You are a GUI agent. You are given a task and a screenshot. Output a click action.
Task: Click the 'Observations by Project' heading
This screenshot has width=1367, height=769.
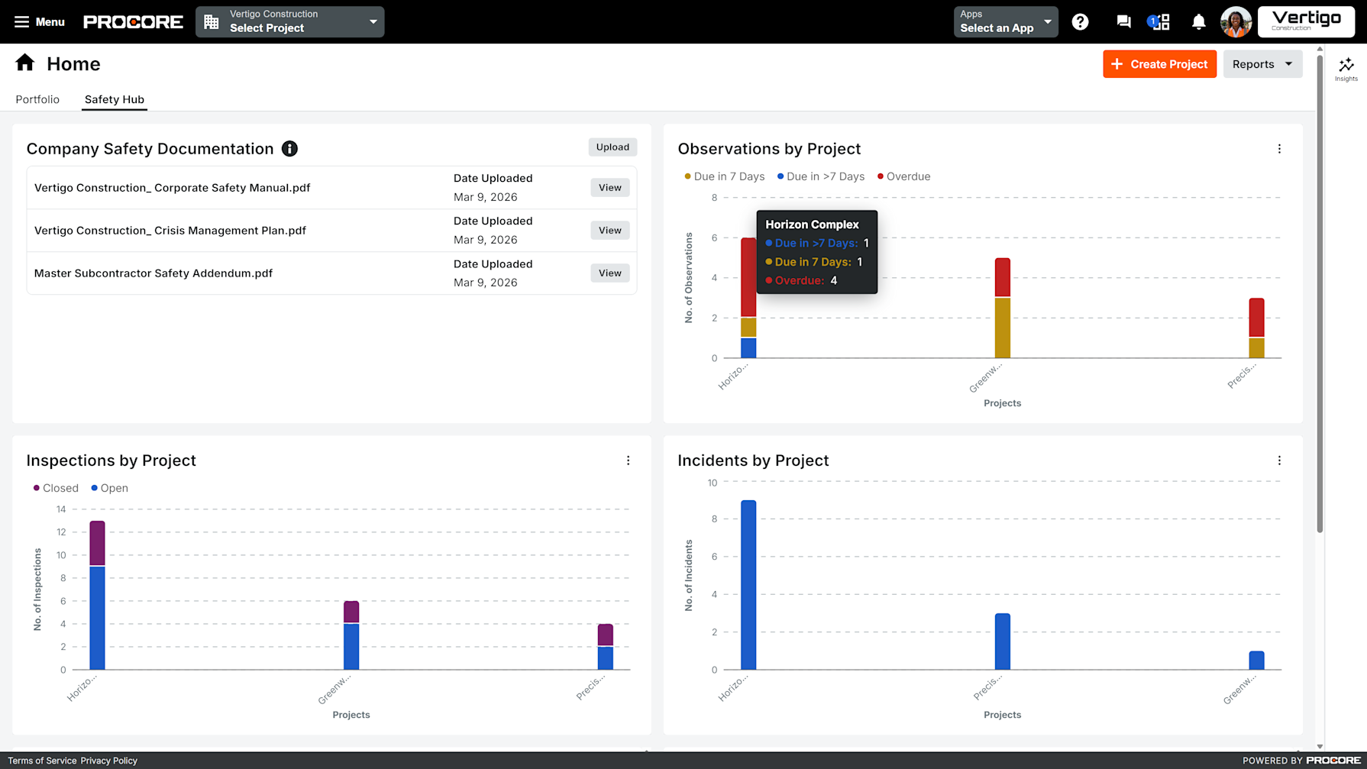[x=769, y=149]
